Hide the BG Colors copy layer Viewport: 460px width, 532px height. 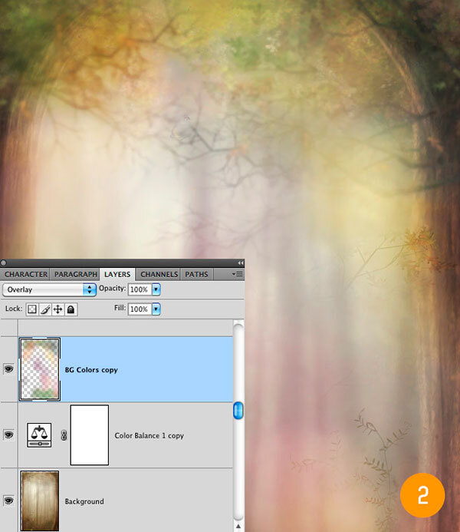8,368
